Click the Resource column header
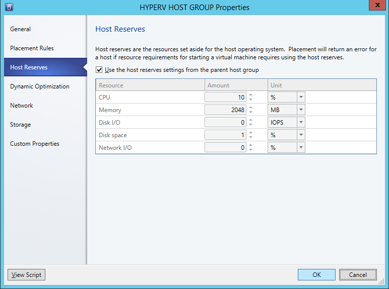The width and height of the screenshot is (389, 289). (150, 85)
